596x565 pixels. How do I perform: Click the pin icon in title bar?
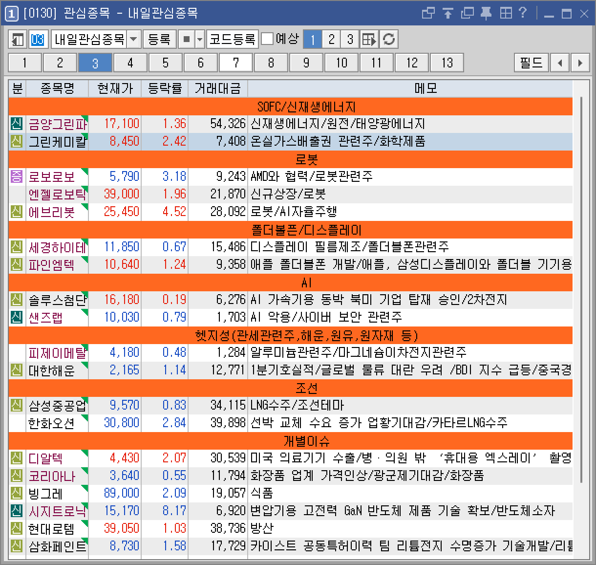point(486,13)
